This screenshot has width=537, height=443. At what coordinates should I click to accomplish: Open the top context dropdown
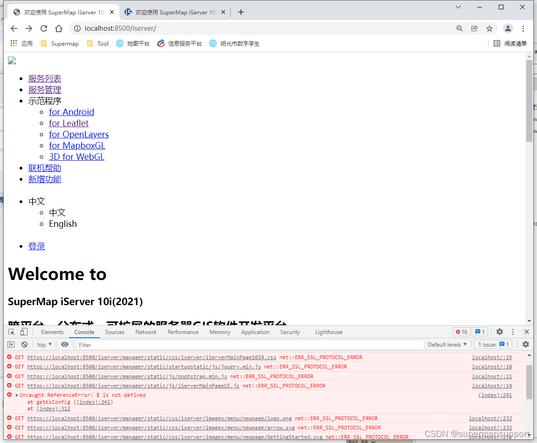[x=45, y=345]
